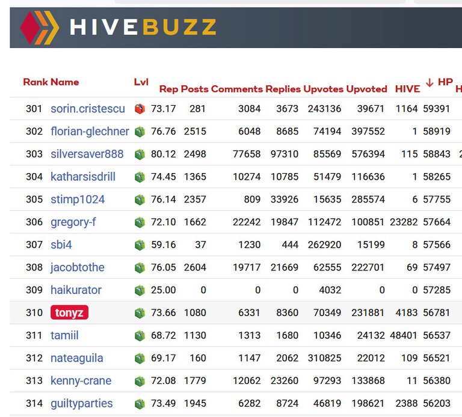Click HP value 59391
The image size is (462, 417).
(437, 109)
